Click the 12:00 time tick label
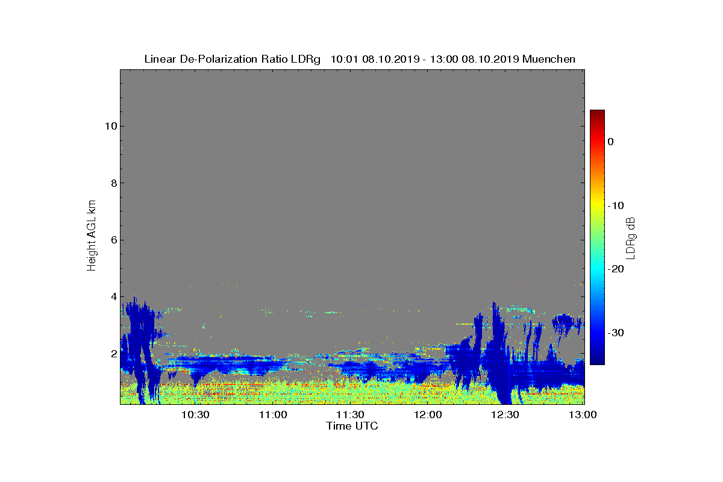This screenshot has height=482, width=723. coord(428,415)
